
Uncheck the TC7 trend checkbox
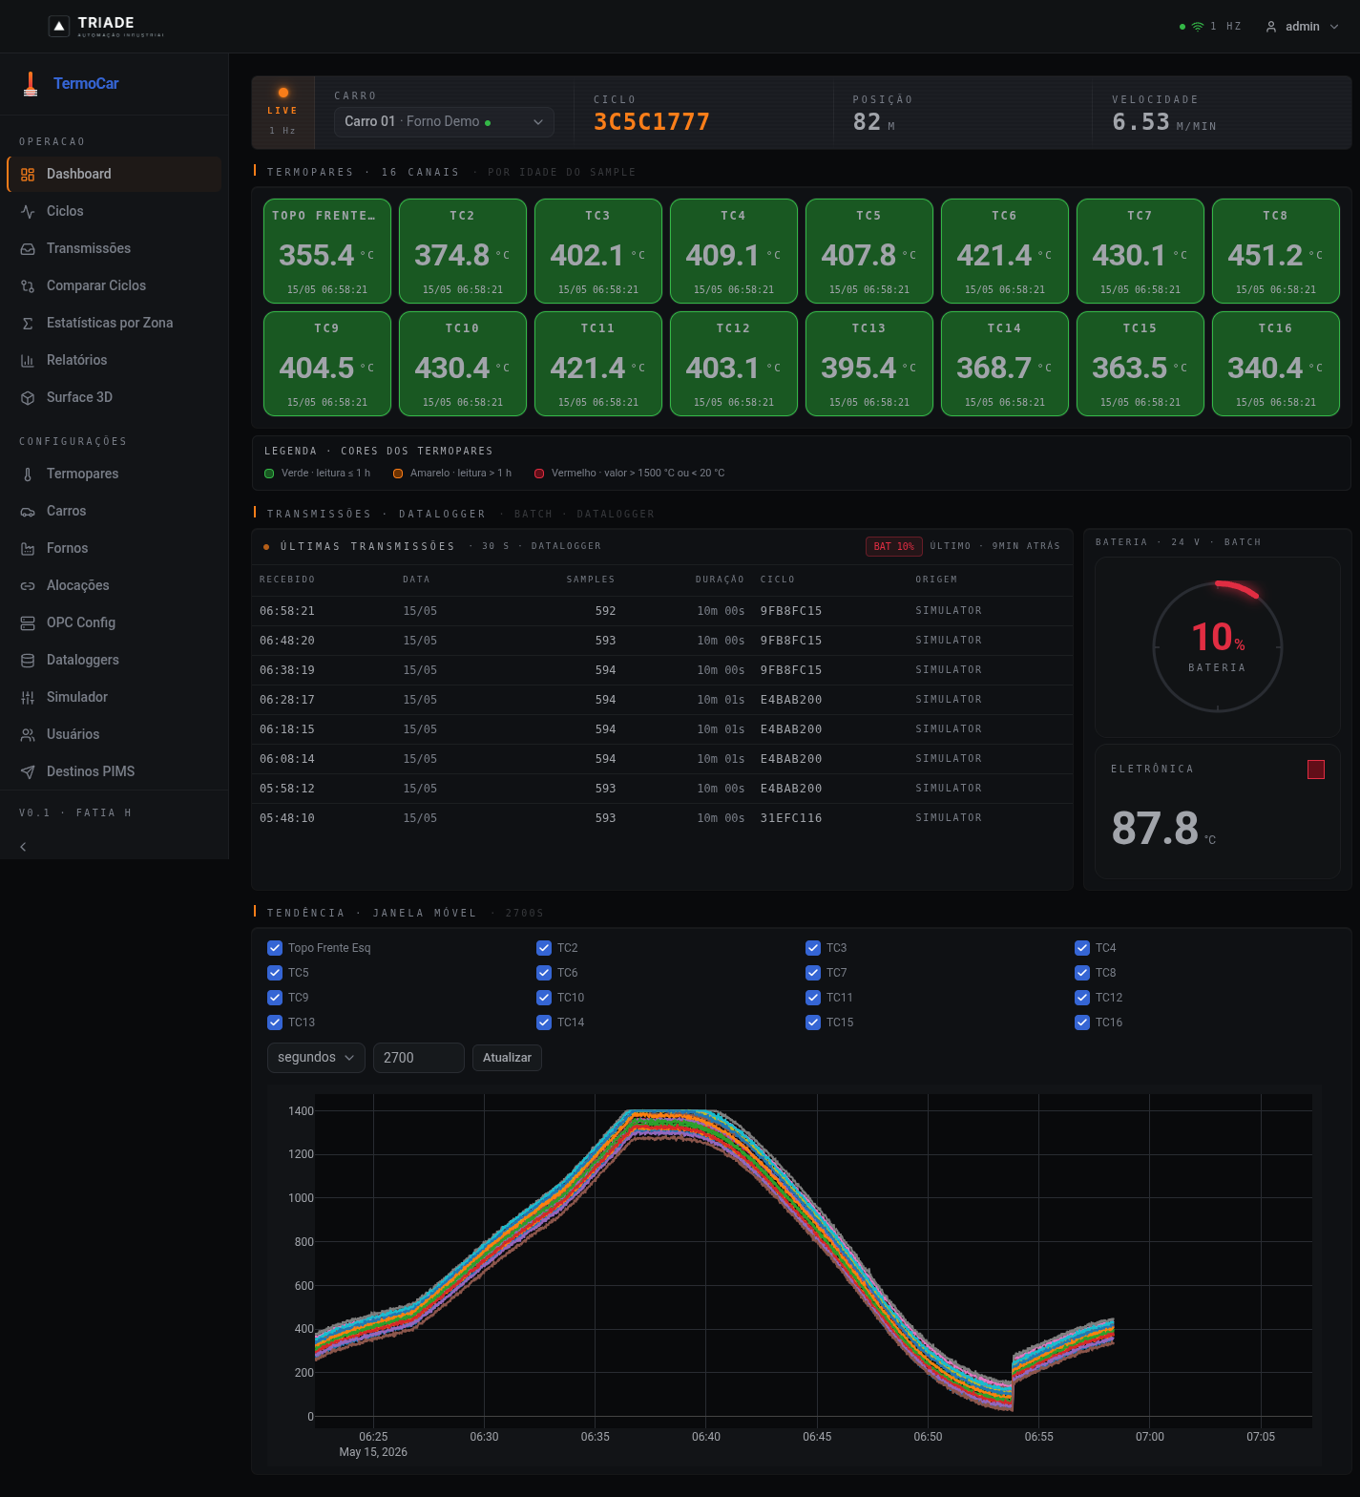[x=813, y=973]
